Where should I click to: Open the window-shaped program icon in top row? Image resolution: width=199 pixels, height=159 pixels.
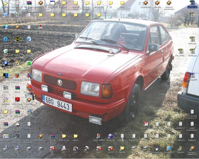52,3
